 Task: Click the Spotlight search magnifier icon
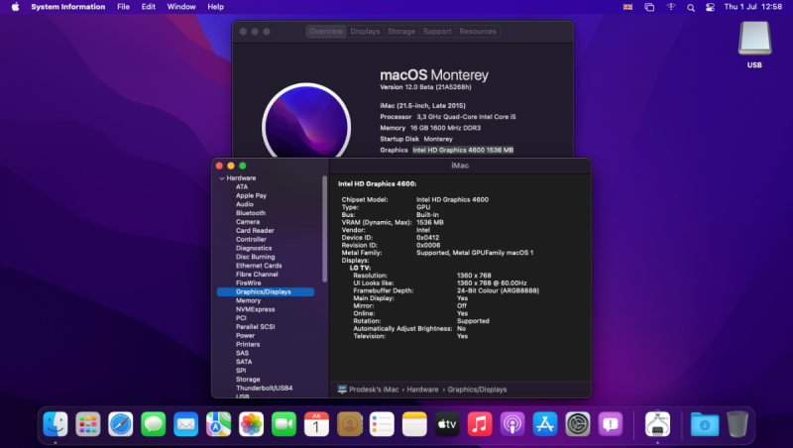tap(691, 7)
